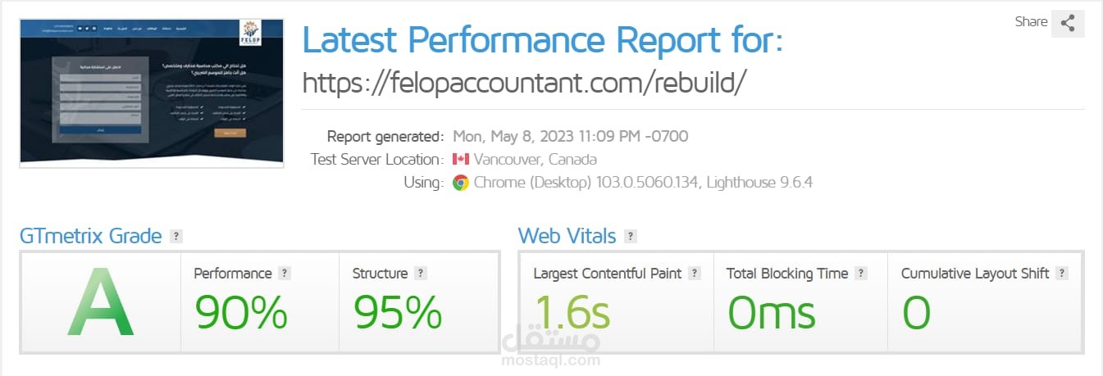Select the 95% Structure score
The width and height of the screenshot is (1103, 376).
[x=398, y=312]
